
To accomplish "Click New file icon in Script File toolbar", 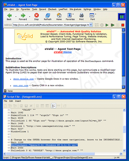I will click(5, 106).
